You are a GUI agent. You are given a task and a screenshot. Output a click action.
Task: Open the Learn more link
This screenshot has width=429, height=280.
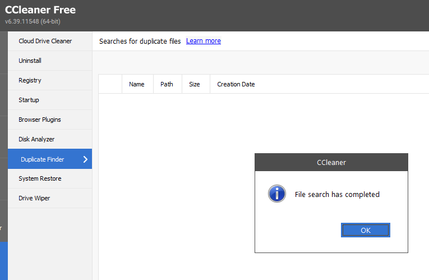[x=203, y=41]
